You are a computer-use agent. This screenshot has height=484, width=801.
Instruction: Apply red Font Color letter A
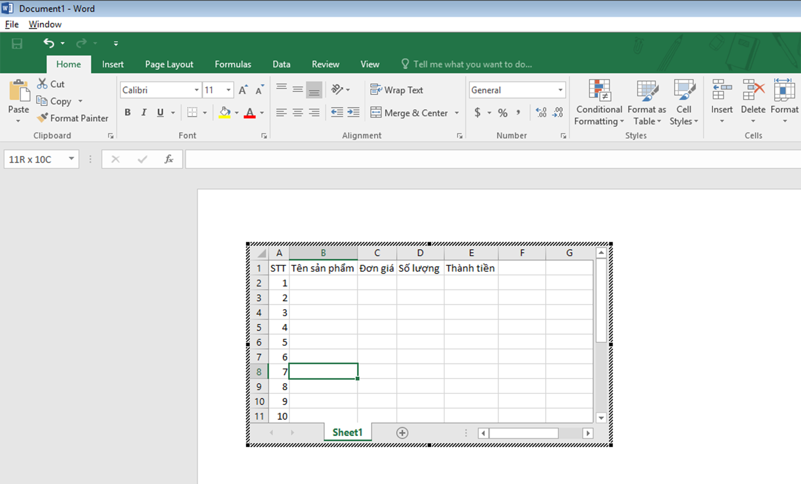pyautogui.click(x=249, y=112)
